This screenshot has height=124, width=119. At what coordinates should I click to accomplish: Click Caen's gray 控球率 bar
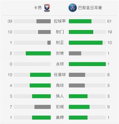(43, 21)
